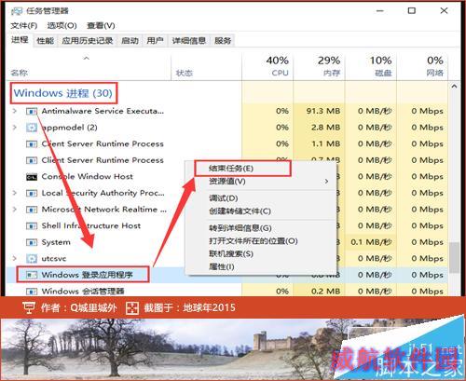Click the Task Manager title bar icon

(17, 11)
